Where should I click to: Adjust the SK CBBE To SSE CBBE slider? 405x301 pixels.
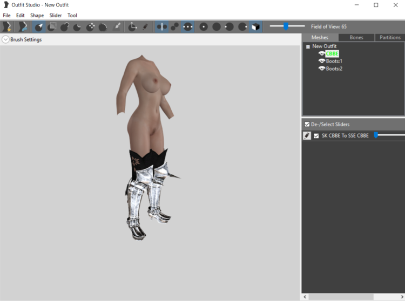[389, 135]
